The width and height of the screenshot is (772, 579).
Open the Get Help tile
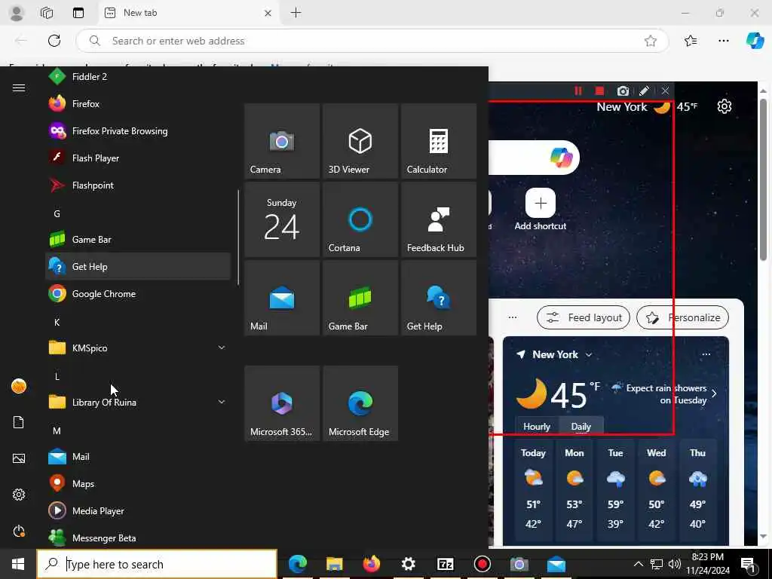[439, 298]
